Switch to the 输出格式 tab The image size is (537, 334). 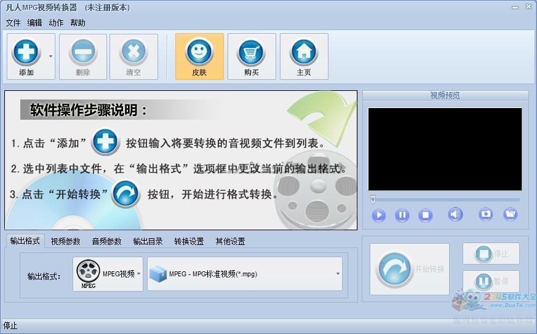(25, 241)
